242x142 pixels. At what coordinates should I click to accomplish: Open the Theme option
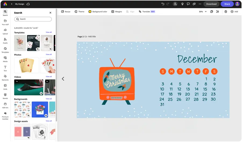point(80,12)
